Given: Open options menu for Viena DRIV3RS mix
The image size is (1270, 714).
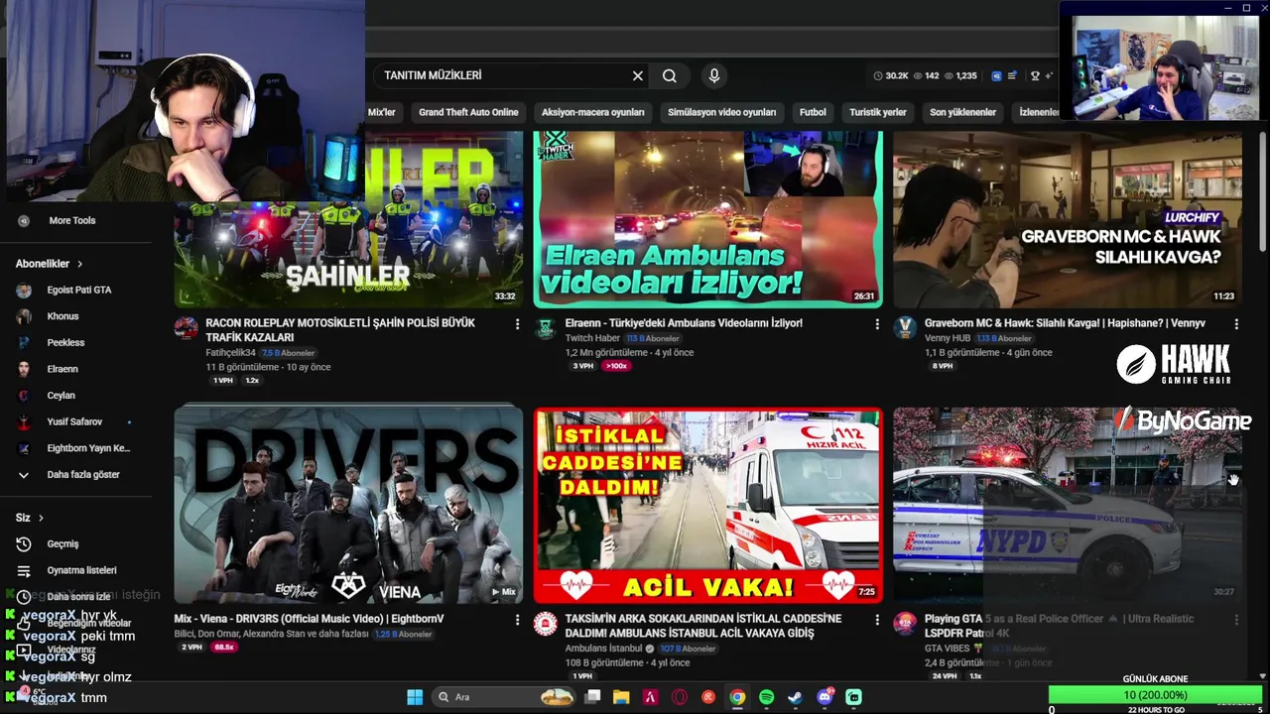Looking at the screenshot, I should [517, 620].
